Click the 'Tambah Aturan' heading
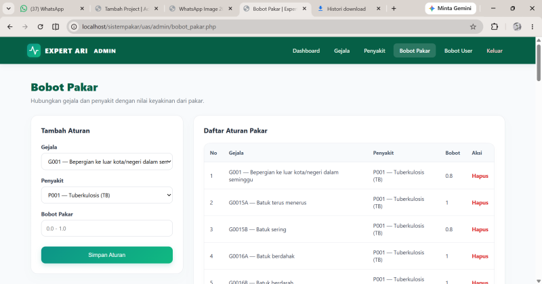The image size is (542, 284). coord(65,131)
